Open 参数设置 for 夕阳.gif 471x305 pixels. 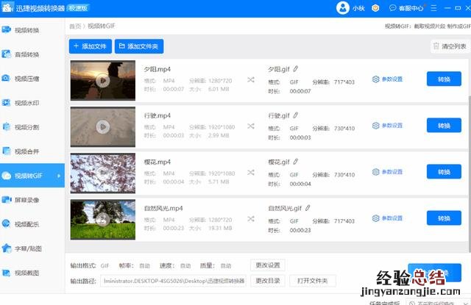(x=387, y=79)
